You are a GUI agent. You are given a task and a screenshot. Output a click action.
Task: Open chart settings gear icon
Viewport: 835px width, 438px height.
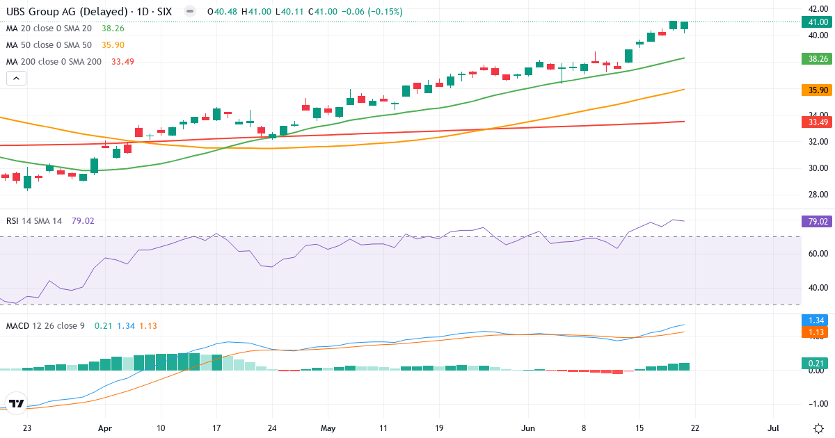point(818,428)
